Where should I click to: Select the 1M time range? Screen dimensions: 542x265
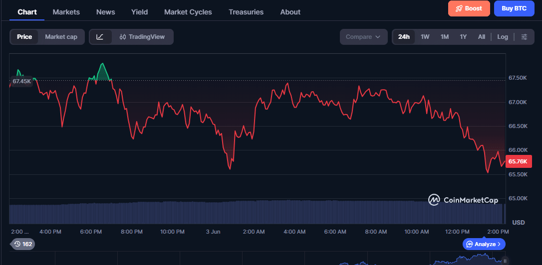pyautogui.click(x=445, y=37)
